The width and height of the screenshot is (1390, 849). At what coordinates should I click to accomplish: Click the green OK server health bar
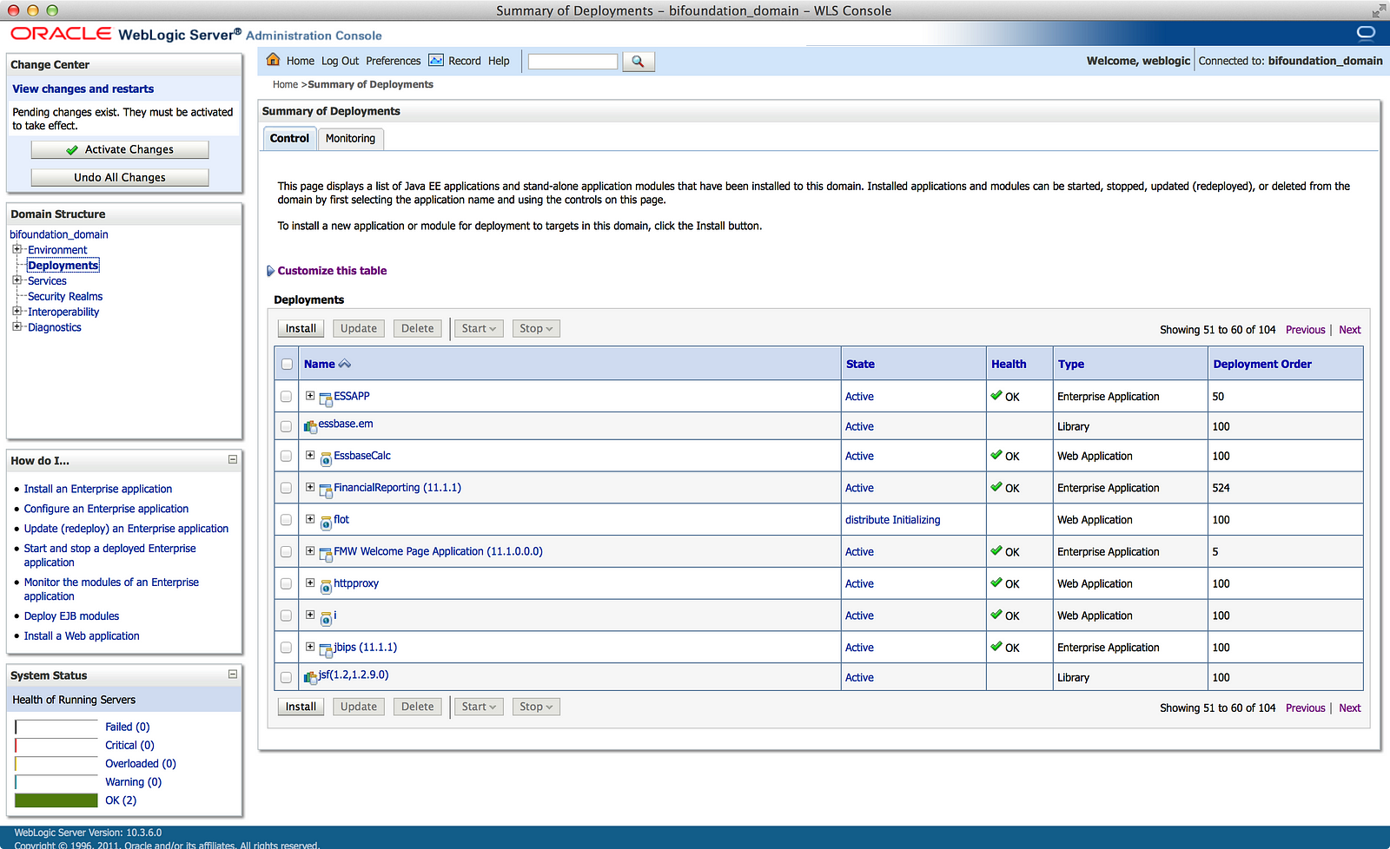(x=56, y=800)
